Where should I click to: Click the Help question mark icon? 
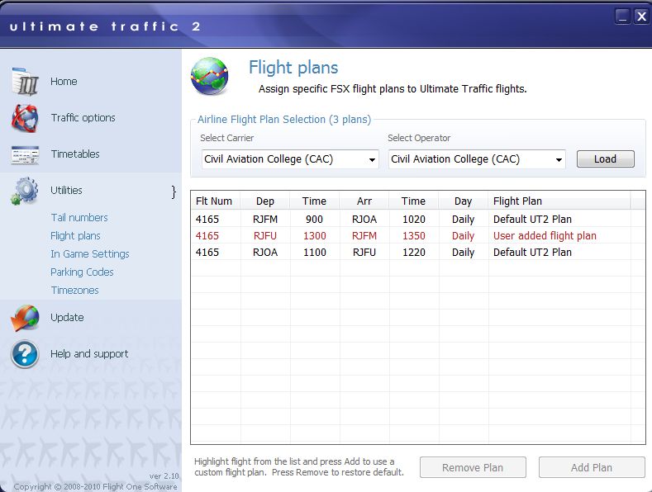[25, 354]
